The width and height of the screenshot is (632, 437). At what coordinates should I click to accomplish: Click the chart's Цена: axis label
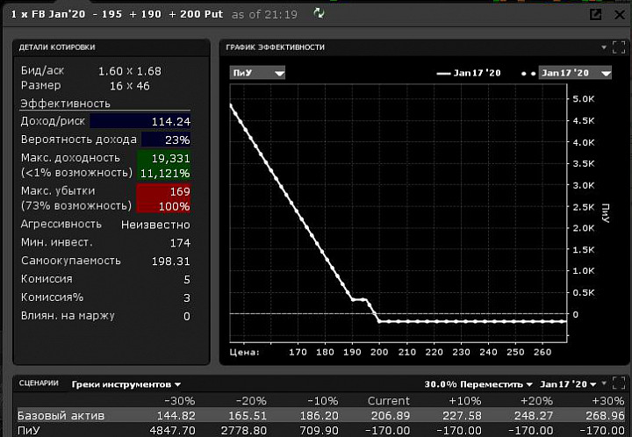point(244,352)
